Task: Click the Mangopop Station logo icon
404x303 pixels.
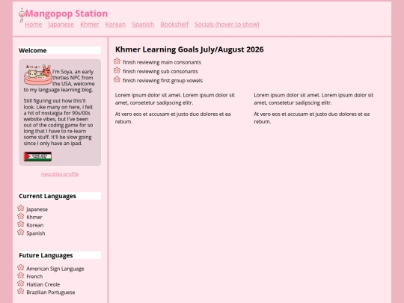Action: click(22, 15)
